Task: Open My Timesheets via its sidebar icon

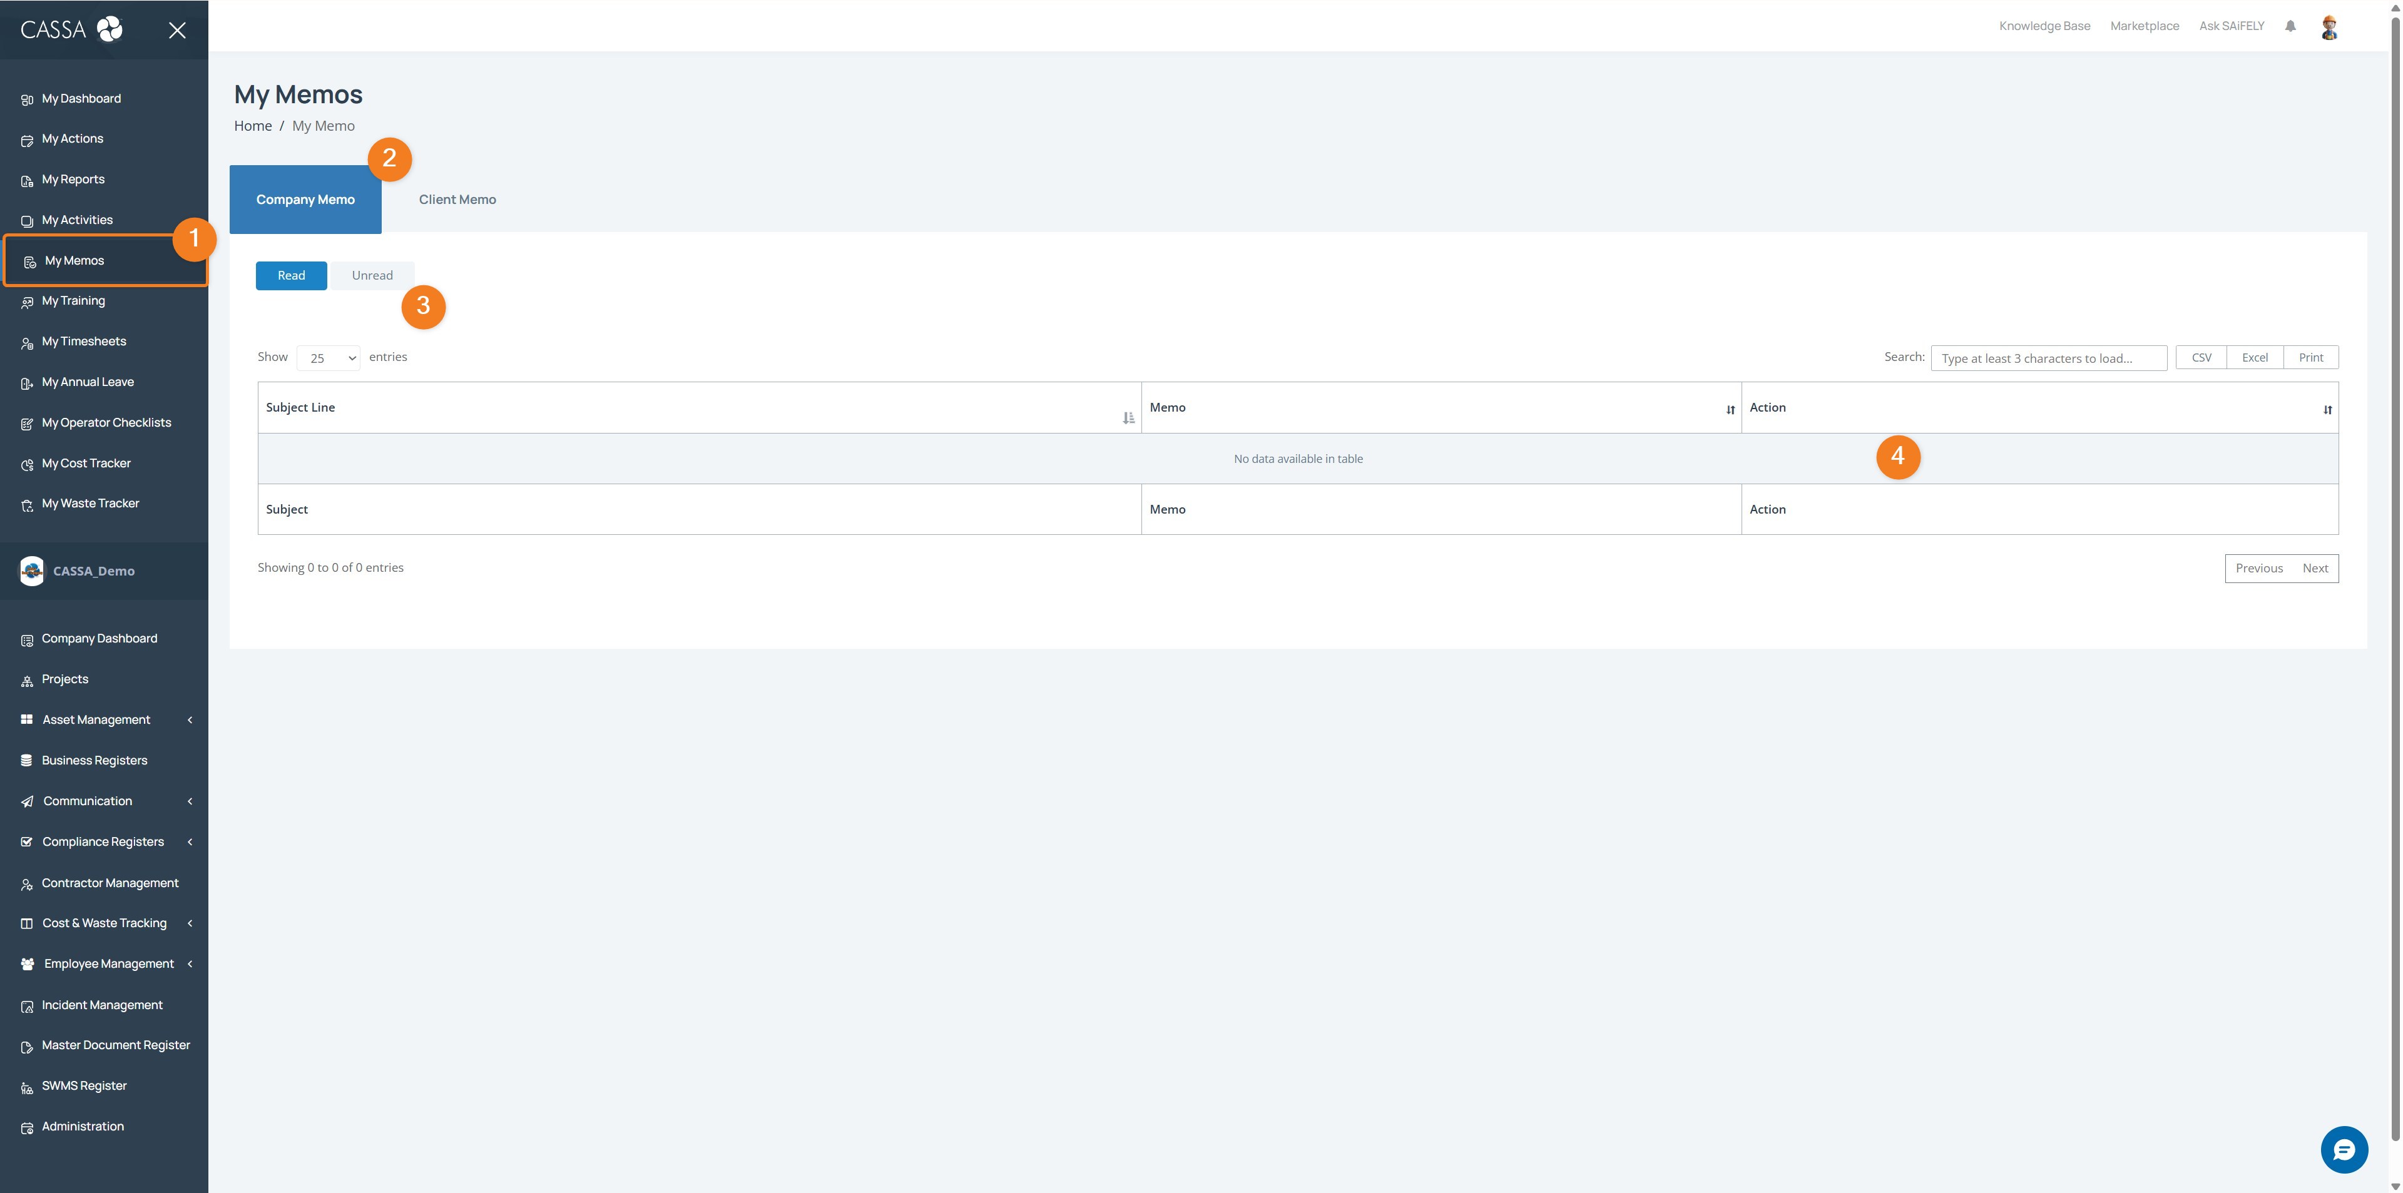Action: coord(26,342)
